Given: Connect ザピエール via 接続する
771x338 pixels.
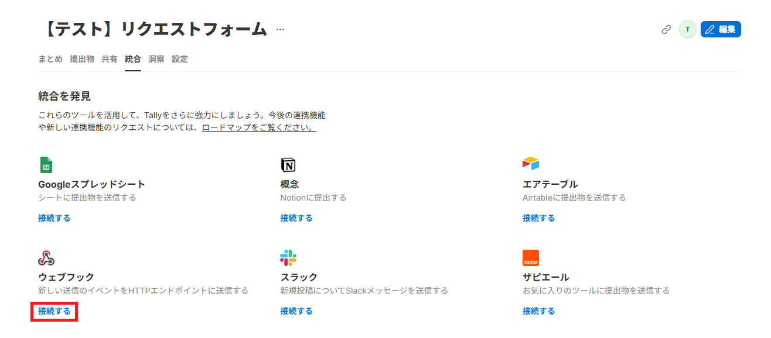Looking at the screenshot, I should point(539,311).
